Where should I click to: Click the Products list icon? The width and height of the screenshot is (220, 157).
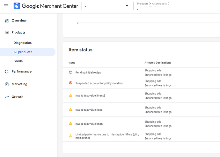click(7, 33)
